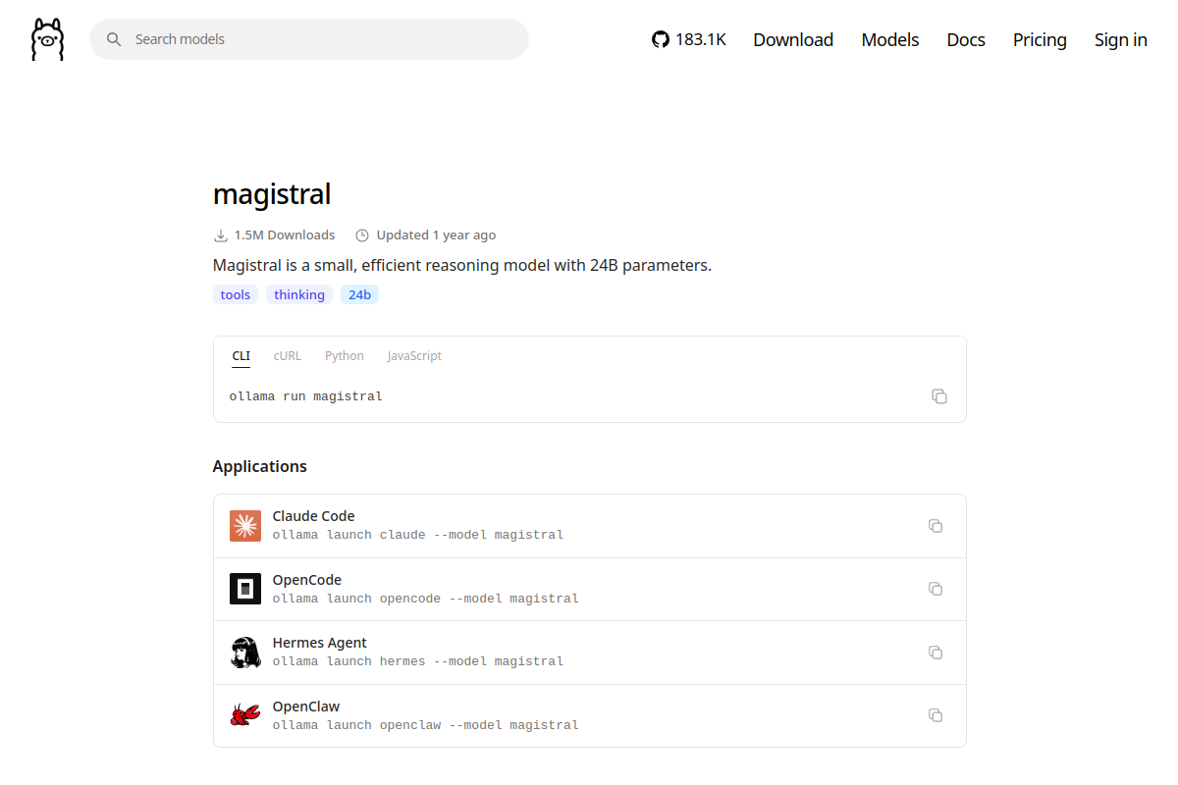Viewport: 1178px width, 785px height.
Task: Click the OpenClaw application name
Action: coord(306,706)
